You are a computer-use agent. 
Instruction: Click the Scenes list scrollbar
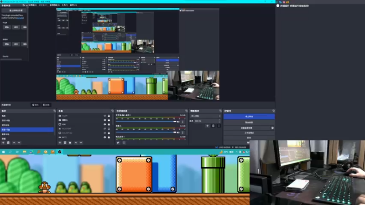[x=55, y=124]
